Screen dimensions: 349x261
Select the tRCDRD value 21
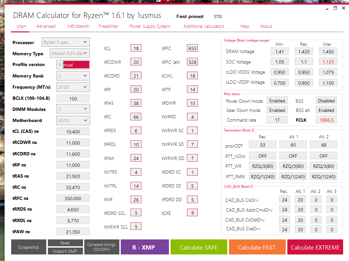click(136, 76)
